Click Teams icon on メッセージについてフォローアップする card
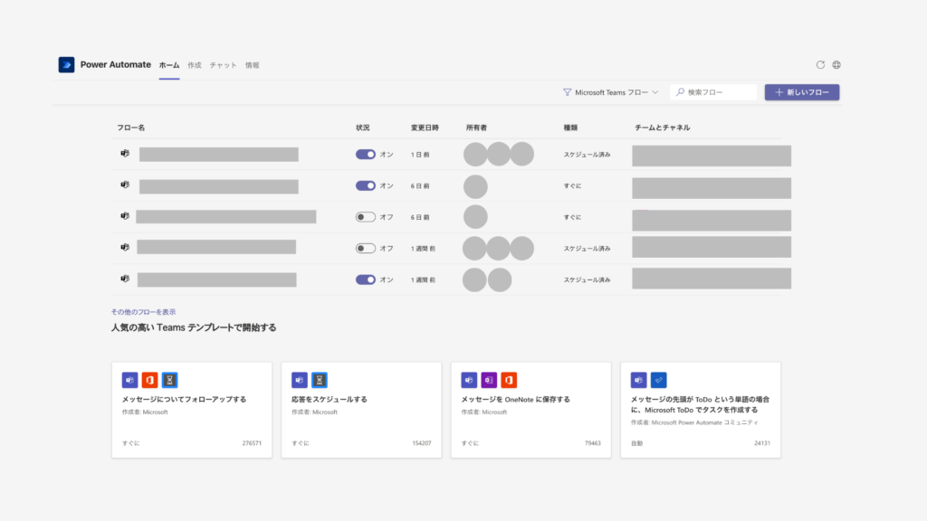The width and height of the screenshot is (927, 521). (x=130, y=380)
